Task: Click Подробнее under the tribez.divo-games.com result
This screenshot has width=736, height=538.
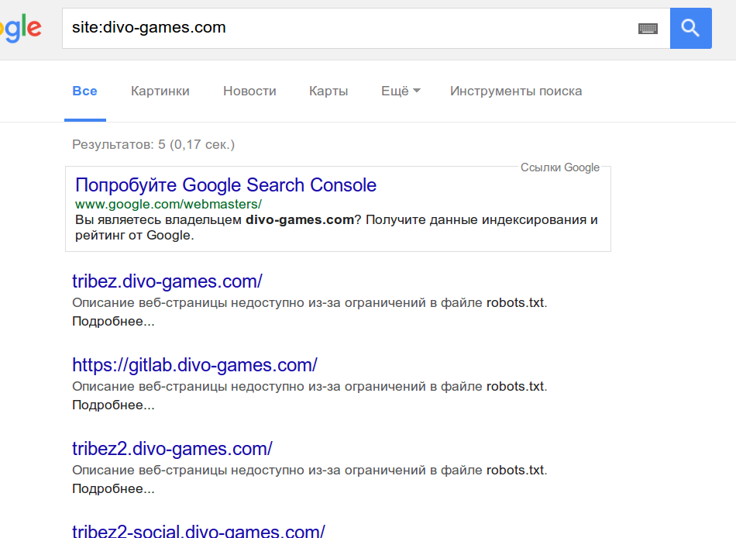Action: point(113,322)
